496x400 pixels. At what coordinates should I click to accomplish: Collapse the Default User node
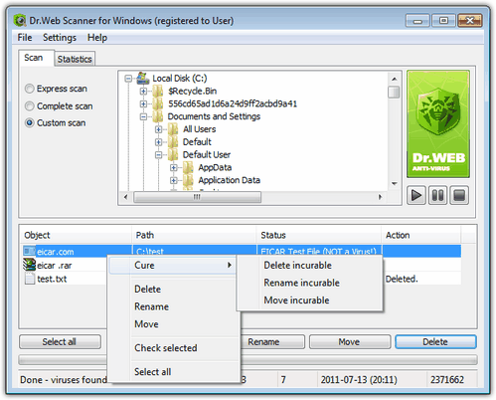[x=159, y=155]
